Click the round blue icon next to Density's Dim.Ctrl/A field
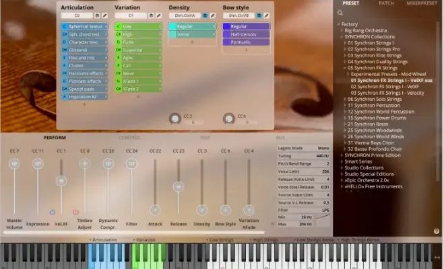444x269 pixels. click(x=205, y=14)
